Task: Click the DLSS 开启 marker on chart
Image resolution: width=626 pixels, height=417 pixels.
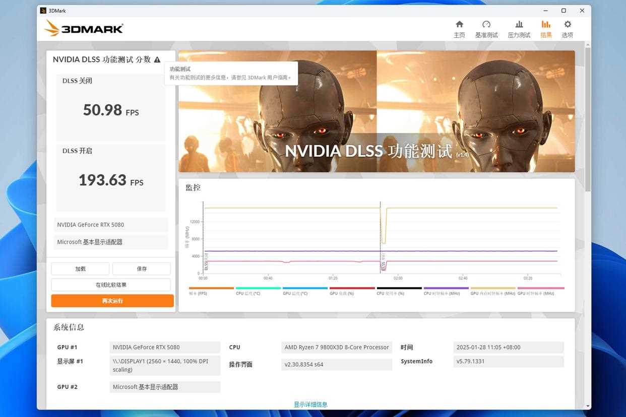Action: pyautogui.click(x=383, y=263)
